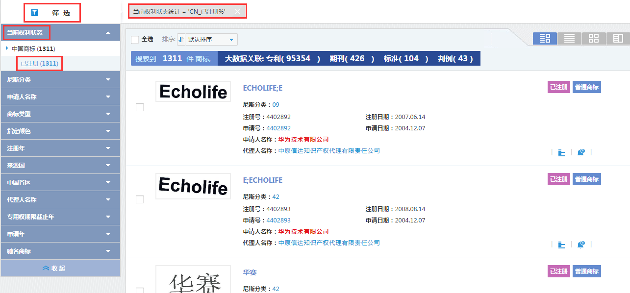Switch to plain list view icon
Screen dimensions: 630x293
click(569, 38)
